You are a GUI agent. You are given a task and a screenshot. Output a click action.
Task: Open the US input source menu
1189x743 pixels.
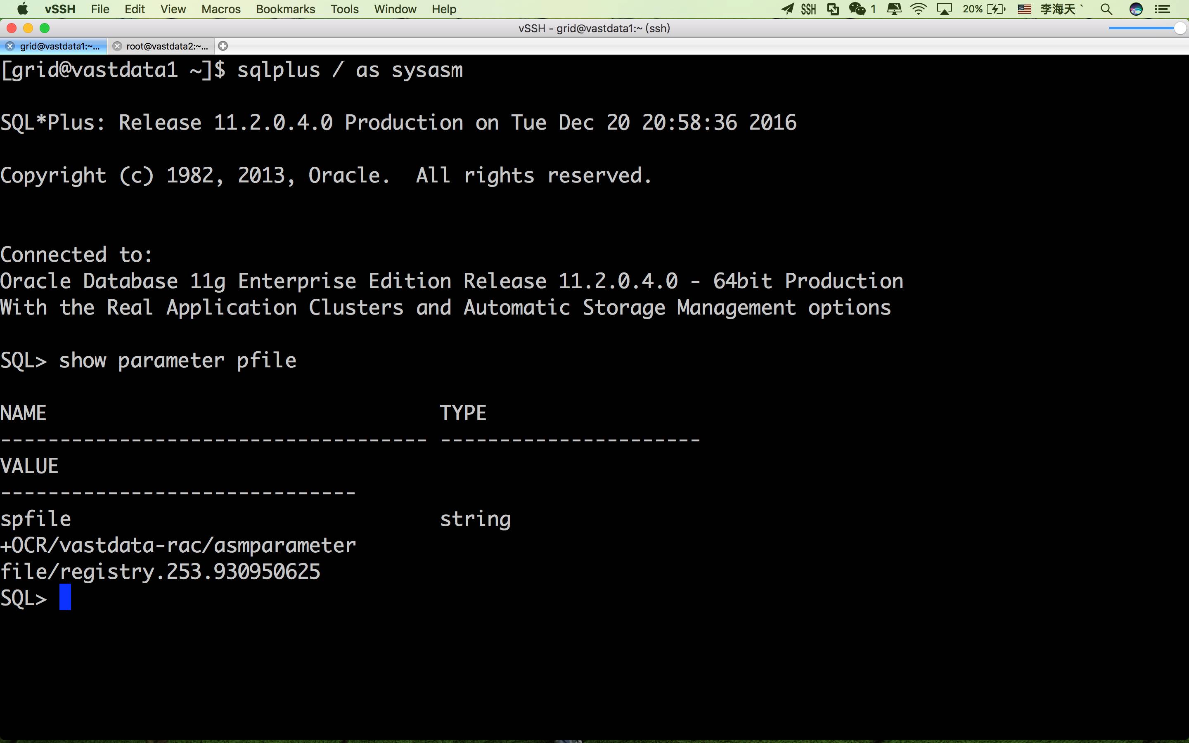pyautogui.click(x=1024, y=9)
